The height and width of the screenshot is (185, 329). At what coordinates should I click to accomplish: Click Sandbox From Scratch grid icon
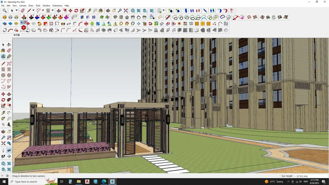coord(255,17)
